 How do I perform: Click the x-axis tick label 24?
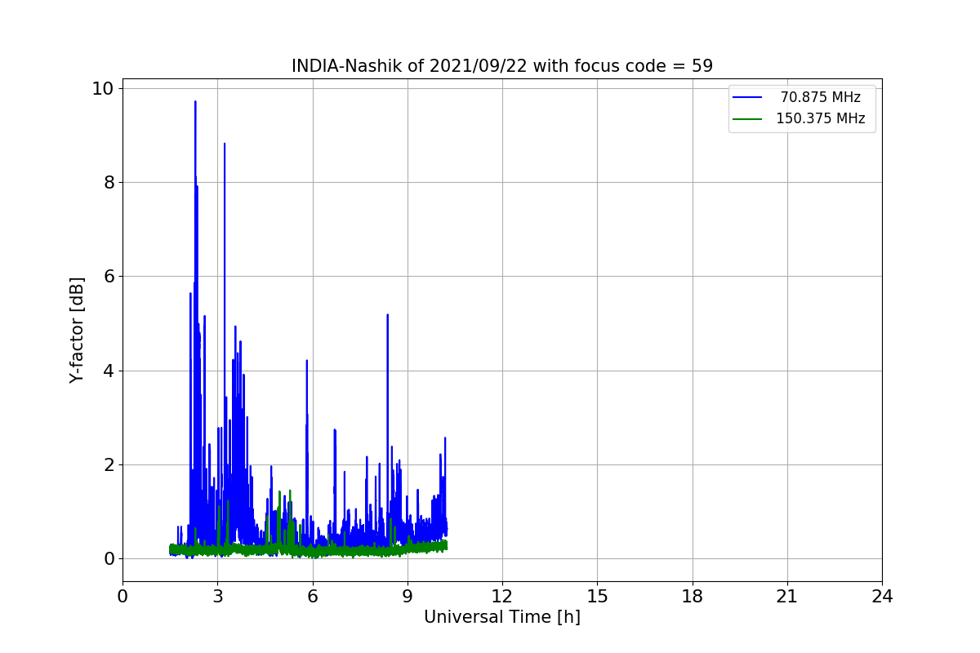pos(882,597)
